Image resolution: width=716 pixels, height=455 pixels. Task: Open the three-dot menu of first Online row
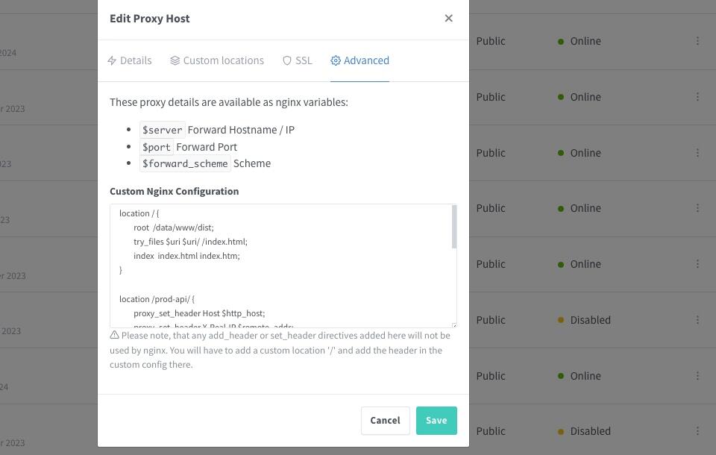click(697, 41)
